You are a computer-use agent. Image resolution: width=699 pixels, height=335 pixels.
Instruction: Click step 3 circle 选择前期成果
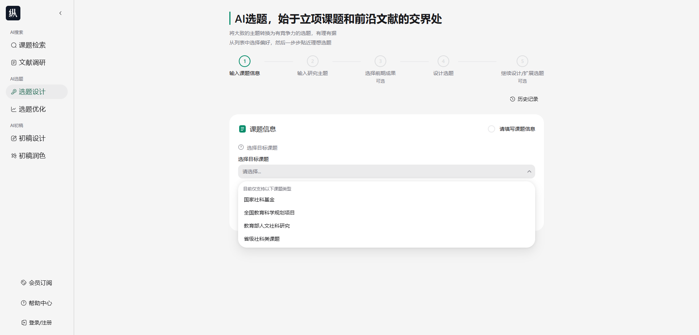click(380, 61)
